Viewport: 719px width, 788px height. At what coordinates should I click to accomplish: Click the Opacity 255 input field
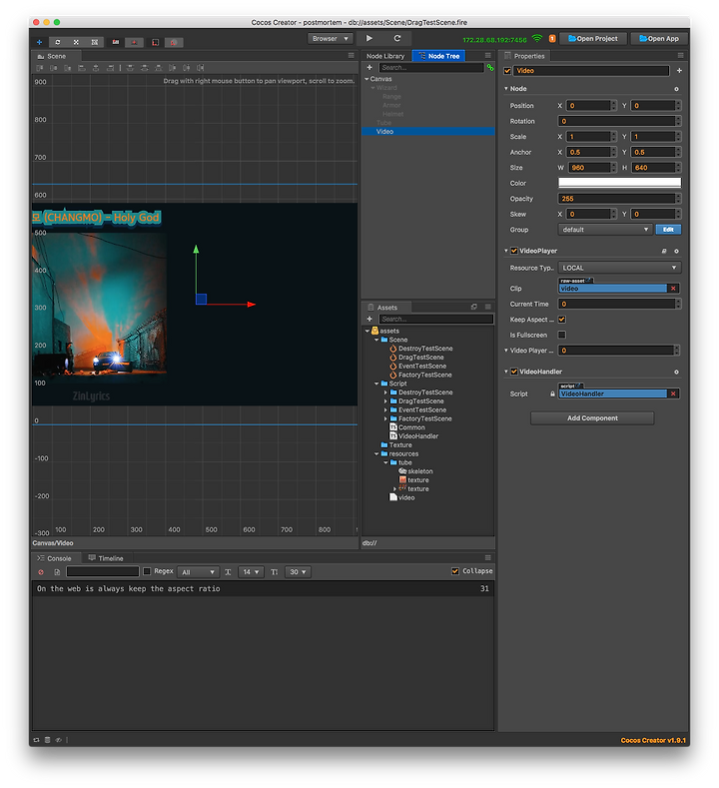point(616,199)
